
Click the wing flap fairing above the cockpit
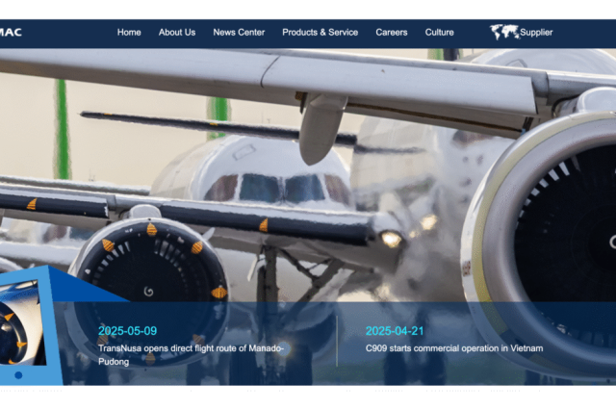pos(321,129)
